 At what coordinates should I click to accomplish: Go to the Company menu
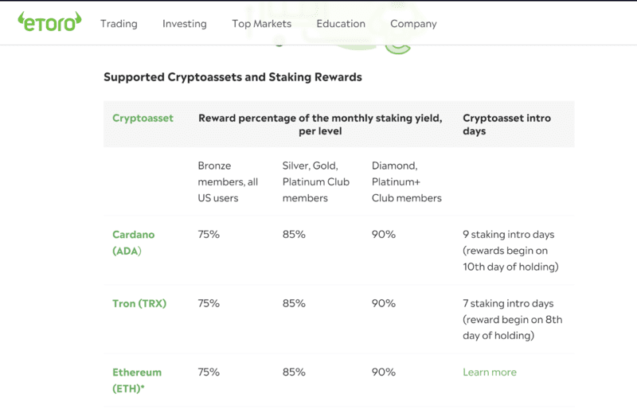pos(413,24)
